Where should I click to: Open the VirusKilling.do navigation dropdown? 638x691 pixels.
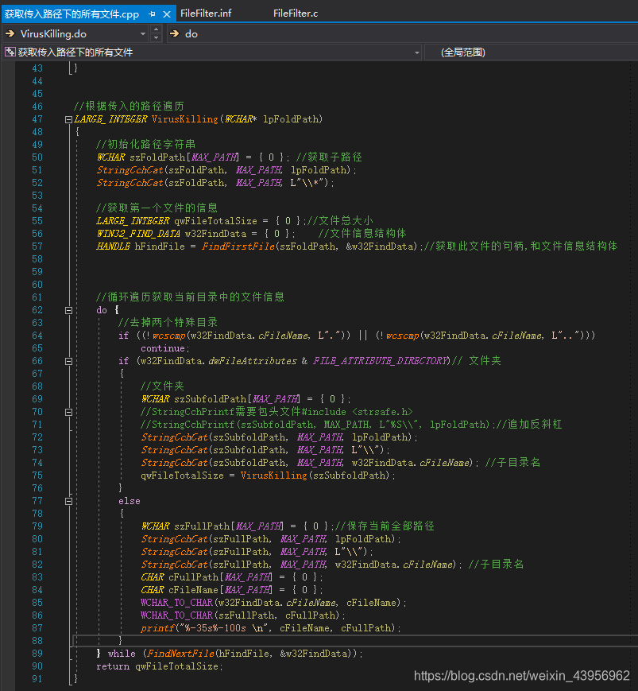(143, 34)
